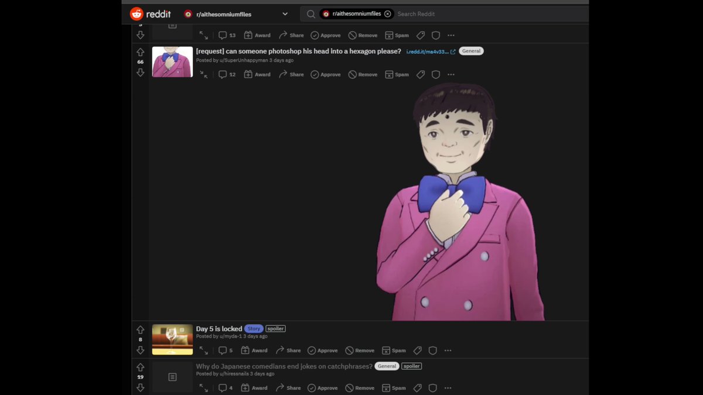Open the i.redd.it/ma4v33 image link
The image size is (703, 395).
(431, 51)
